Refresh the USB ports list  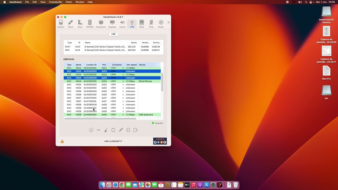click(x=113, y=130)
